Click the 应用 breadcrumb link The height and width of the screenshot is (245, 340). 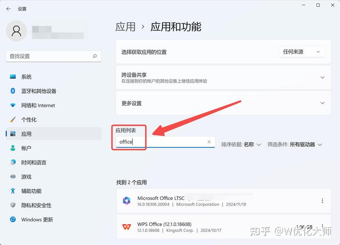click(125, 27)
